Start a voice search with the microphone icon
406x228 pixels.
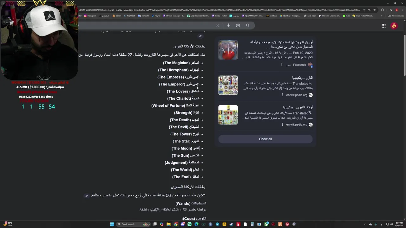(228, 26)
